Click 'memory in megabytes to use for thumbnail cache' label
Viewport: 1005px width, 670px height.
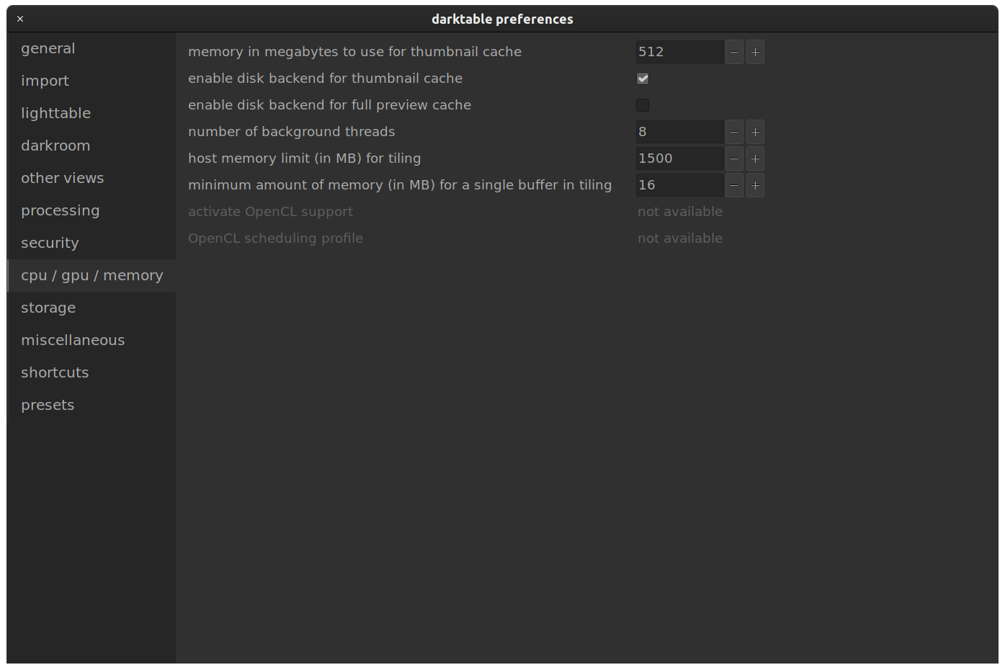click(354, 52)
